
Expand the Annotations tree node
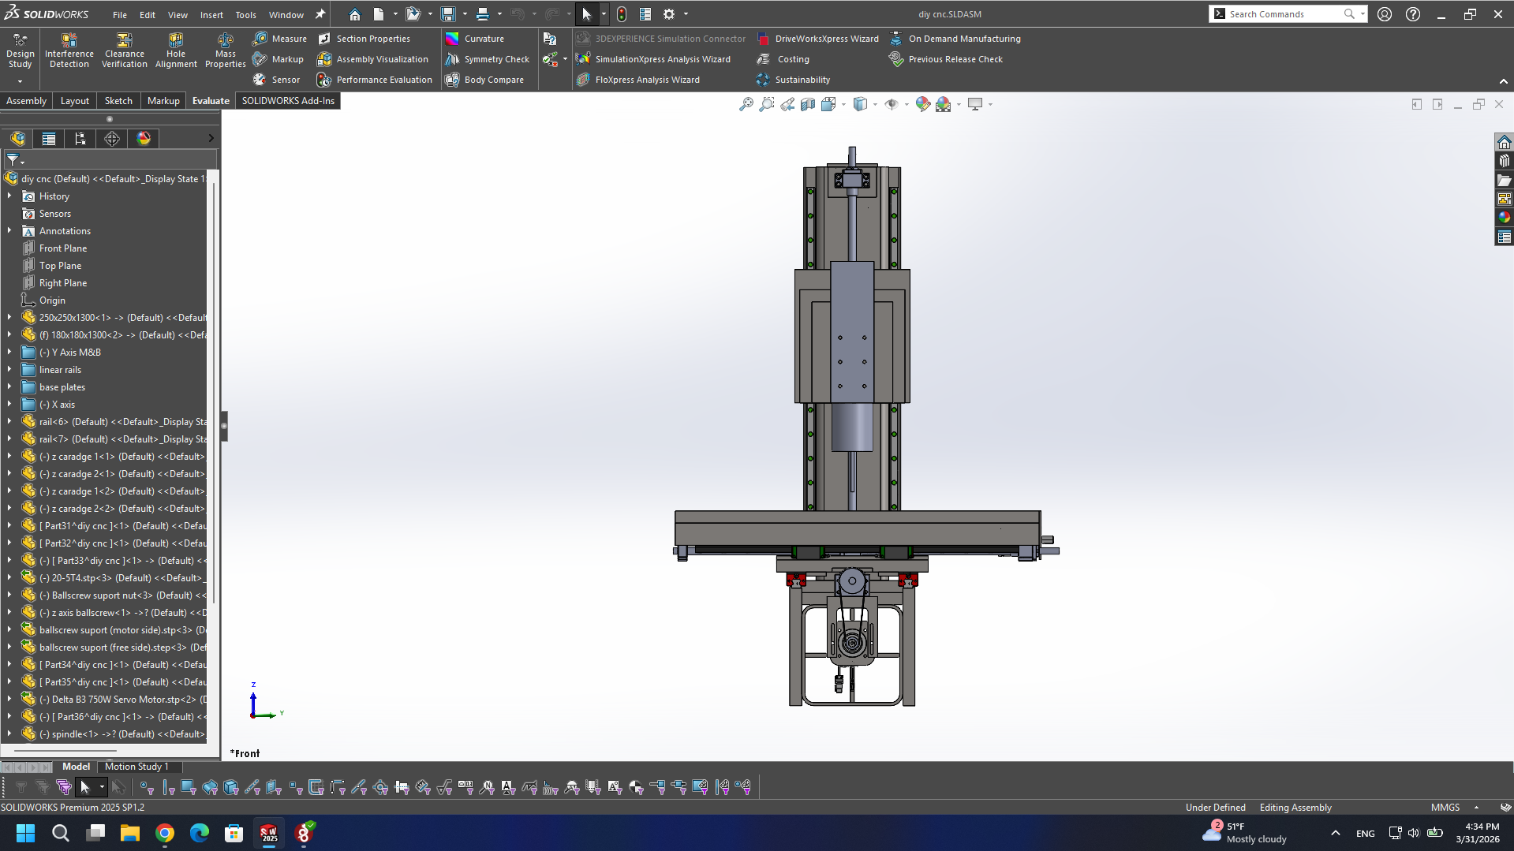[9, 231]
